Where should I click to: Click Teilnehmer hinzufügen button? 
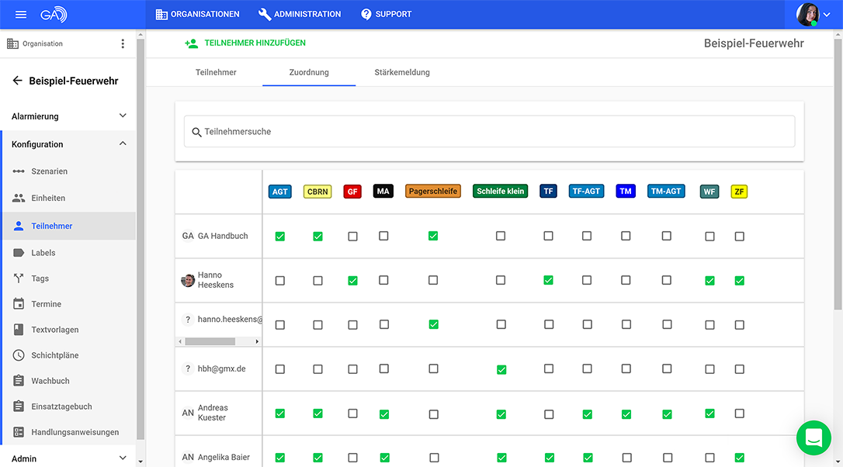[245, 43]
